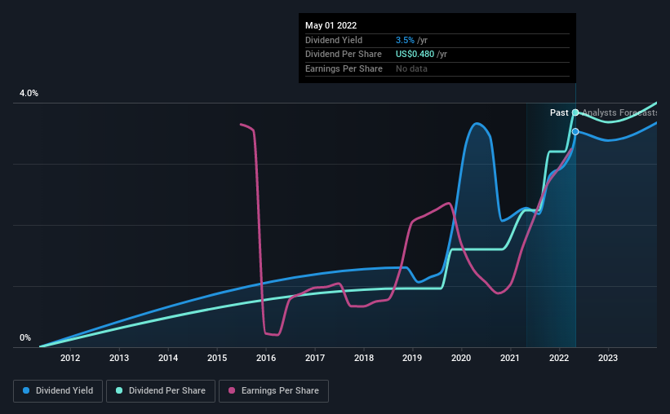Click the 2022 x-axis year label

[x=559, y=358]
